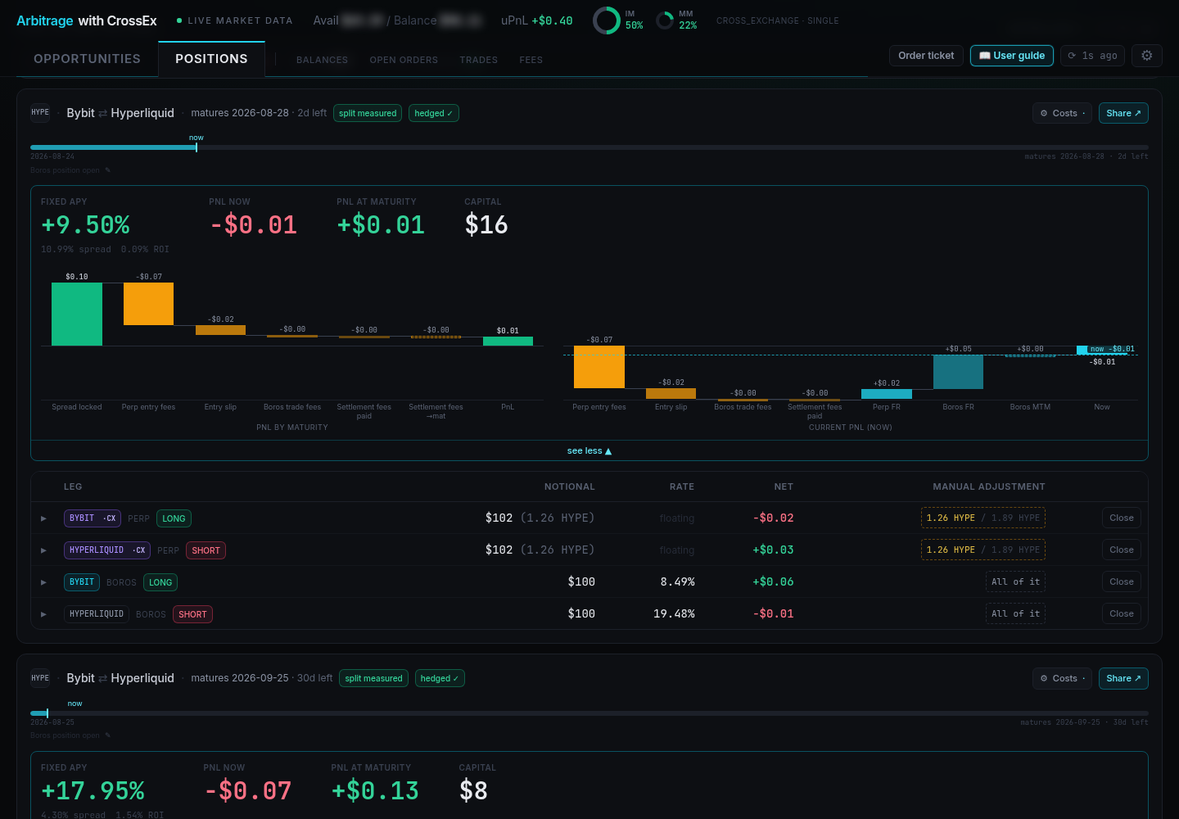This screenshot has height=819, width=1179.
Task: Share the 2026-08-28 position
Action: pyautogui.click(x=1123, y=113)
